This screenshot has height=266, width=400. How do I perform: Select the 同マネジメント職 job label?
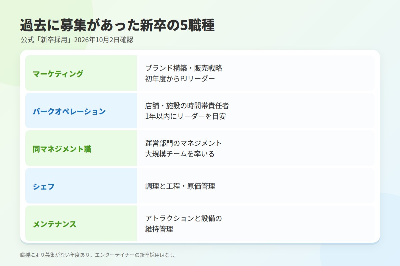point(62,149)
